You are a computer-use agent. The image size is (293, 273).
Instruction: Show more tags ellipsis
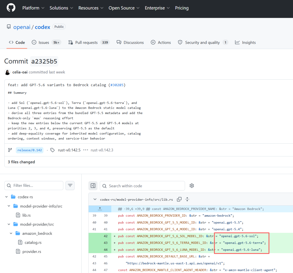85,150
